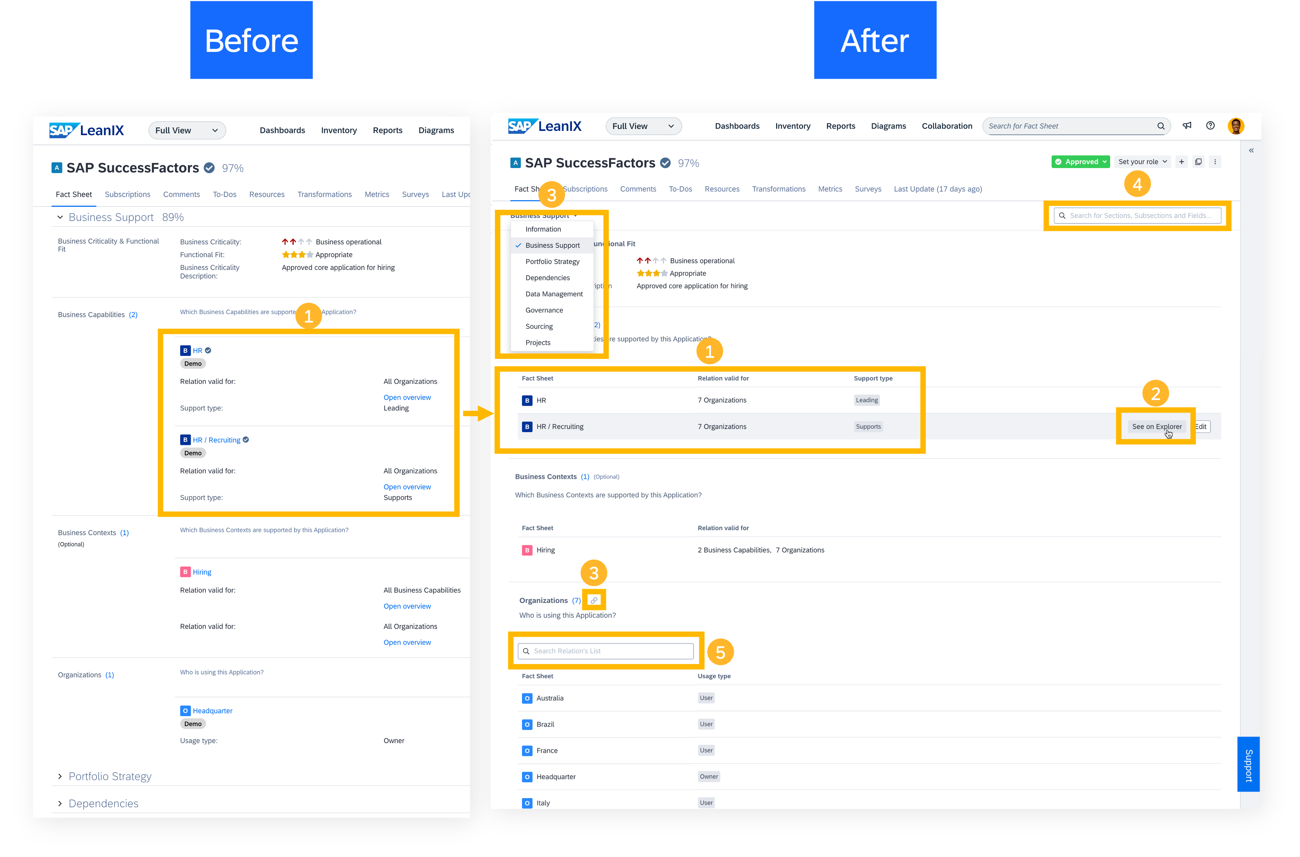This screenshot has height=857, width=1300.
Task: Collapse the Business Support section in Before view
Action: pyautogui.click(x=60, y=217)
